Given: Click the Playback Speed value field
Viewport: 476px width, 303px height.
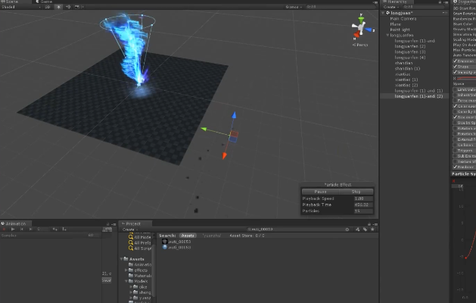Looking at the screenshot, I should click(x=363, y=198).
